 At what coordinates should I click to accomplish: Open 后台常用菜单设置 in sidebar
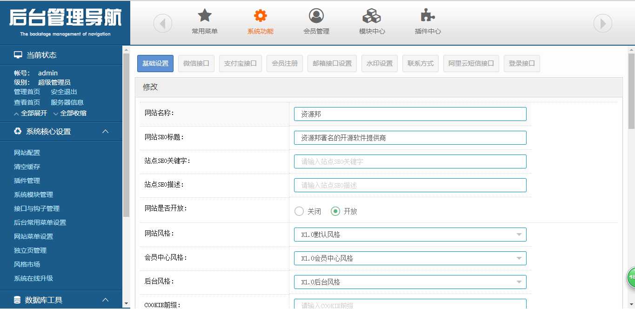(x=40, y=222)
